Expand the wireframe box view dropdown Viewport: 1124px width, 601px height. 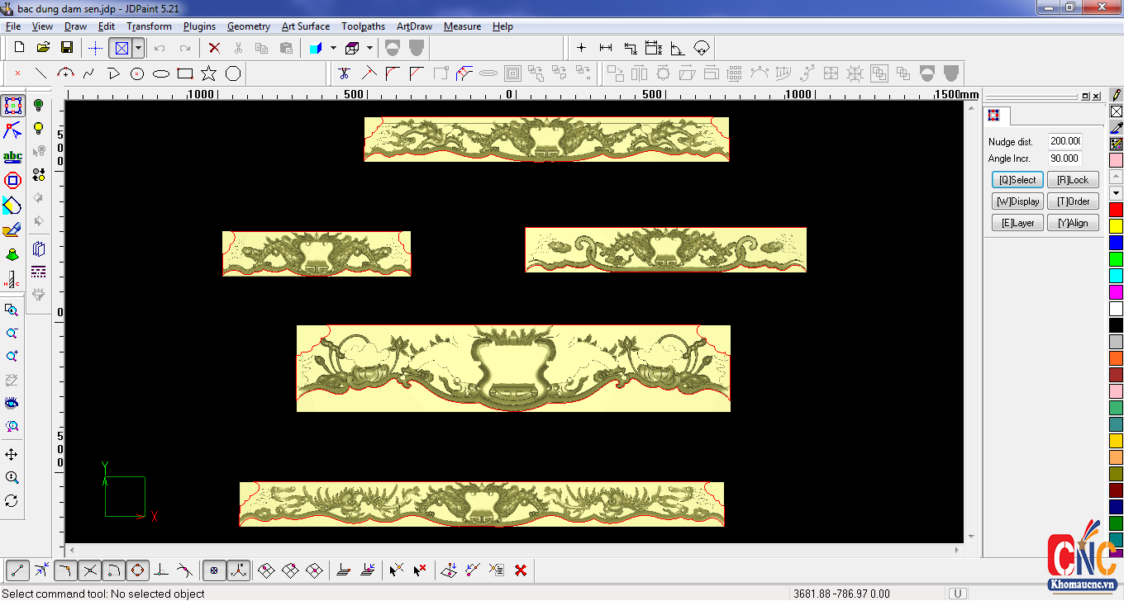(369, 48)
